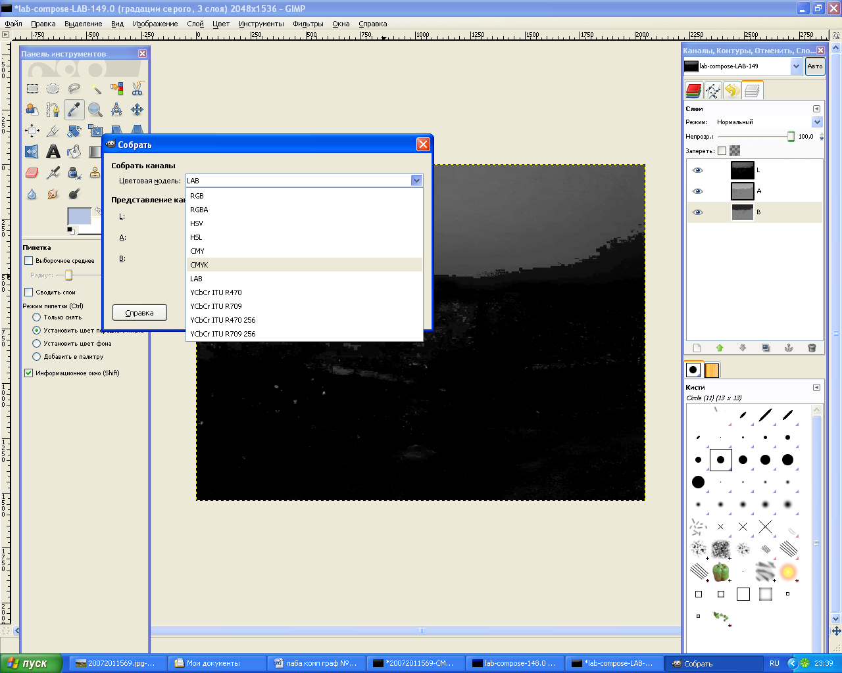Screen dimensions: 842x673
Task: Toggle visibility eye of layer A
Action: tap(698, 191)
